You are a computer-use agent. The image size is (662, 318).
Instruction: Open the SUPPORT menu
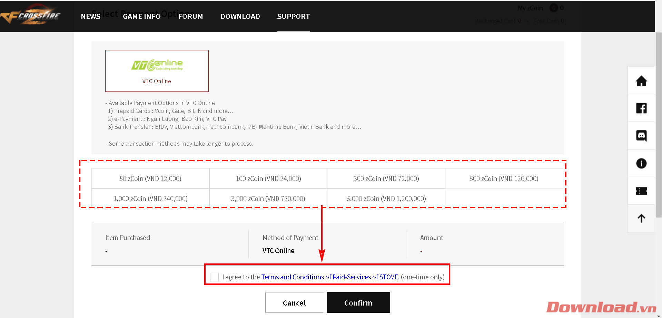(x=294, y=16)
